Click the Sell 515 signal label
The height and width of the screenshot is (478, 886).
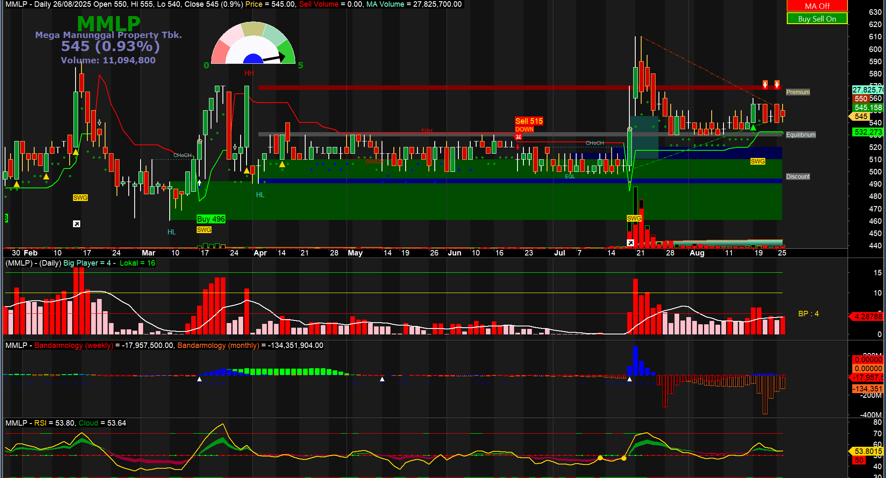[x=529, y=121]
